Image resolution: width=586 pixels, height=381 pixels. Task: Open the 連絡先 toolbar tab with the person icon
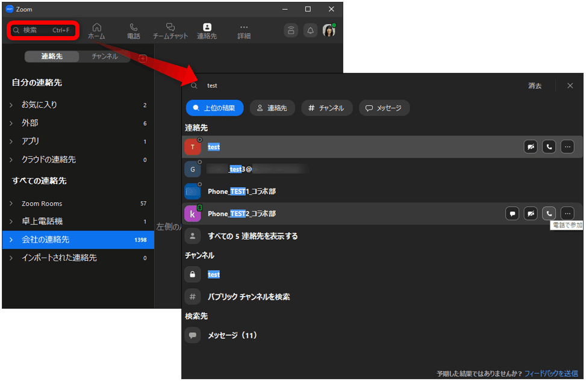coord(207,31)
